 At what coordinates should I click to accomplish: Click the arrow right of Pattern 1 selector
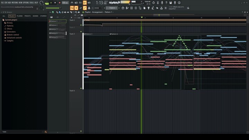pos(119,8)
